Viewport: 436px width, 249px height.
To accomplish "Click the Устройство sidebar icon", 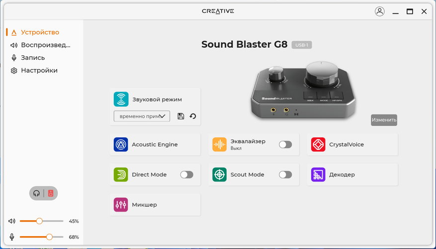I will (x=14, y=32).
